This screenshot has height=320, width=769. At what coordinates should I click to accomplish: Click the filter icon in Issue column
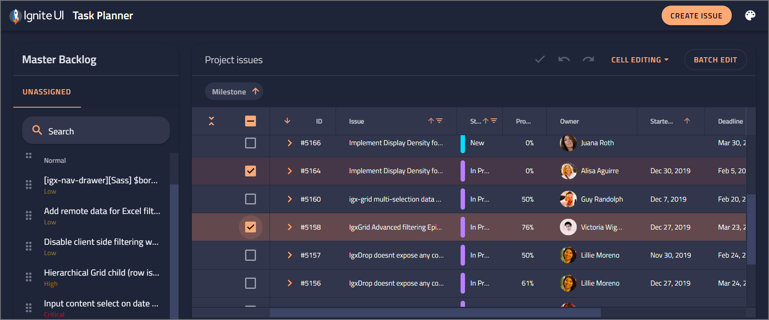point(439,121)
